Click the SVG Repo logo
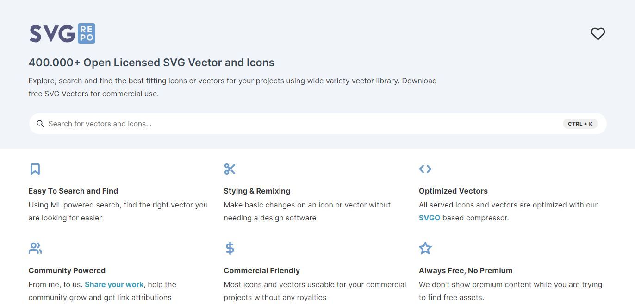 [62, 33]
